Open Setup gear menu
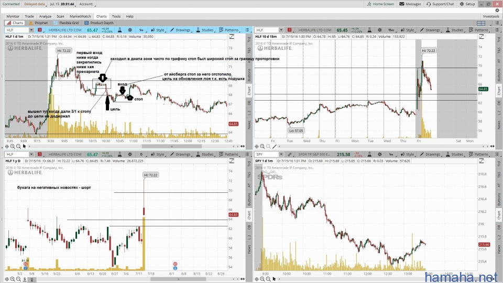 pyautogui.click(x=467, y=4)
